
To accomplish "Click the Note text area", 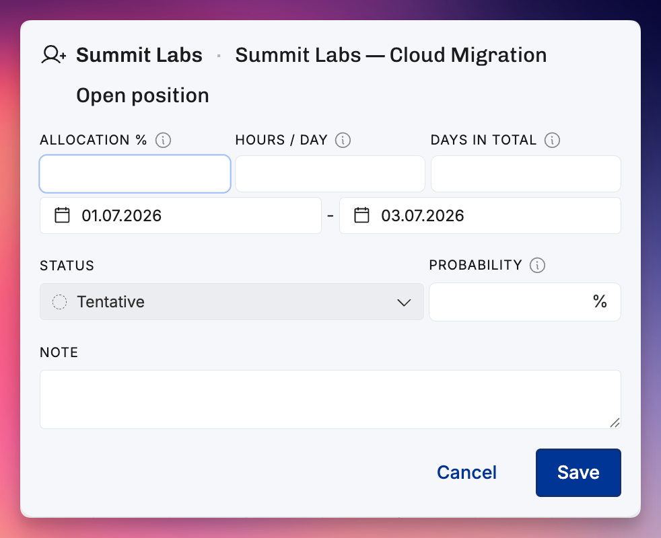I will coord(330,399).
